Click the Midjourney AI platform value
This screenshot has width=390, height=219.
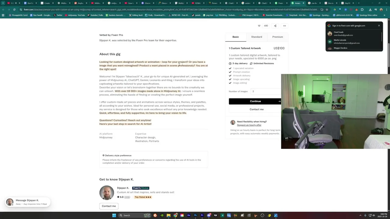point(106,137)
